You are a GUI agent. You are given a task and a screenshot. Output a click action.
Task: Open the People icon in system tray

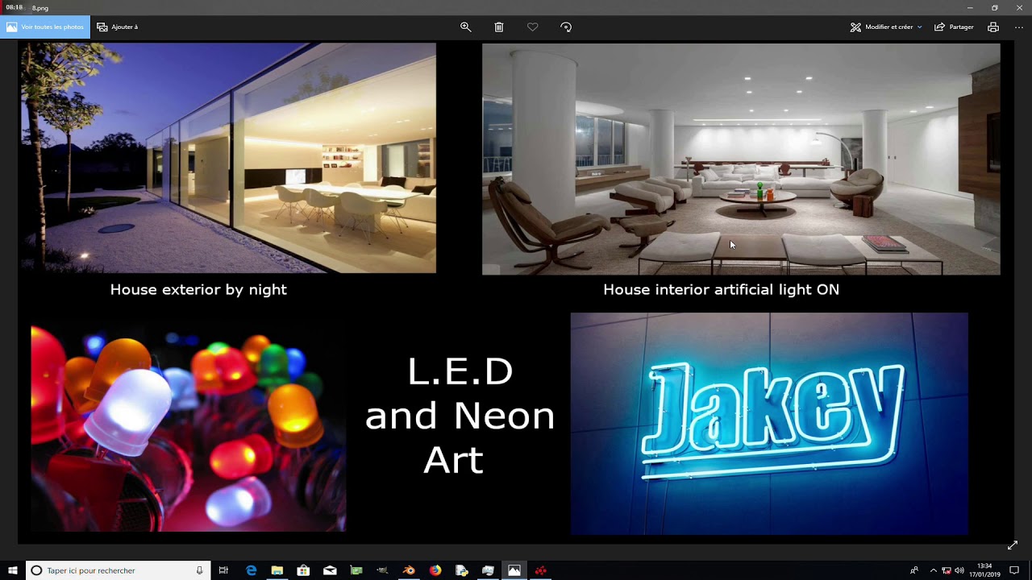914,570
